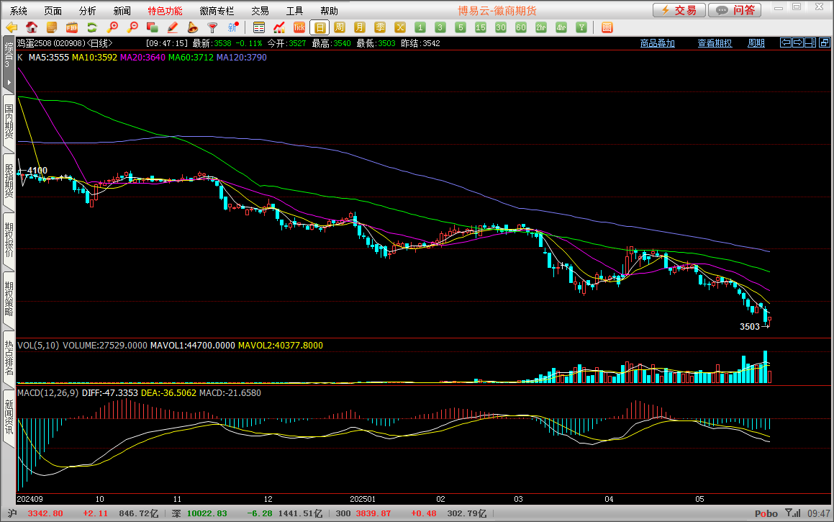
Task: Click the 问答 chat button
Action: pyautogui.click(x=735, y=10)
